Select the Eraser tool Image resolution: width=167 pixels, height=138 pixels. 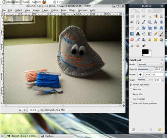132,40
